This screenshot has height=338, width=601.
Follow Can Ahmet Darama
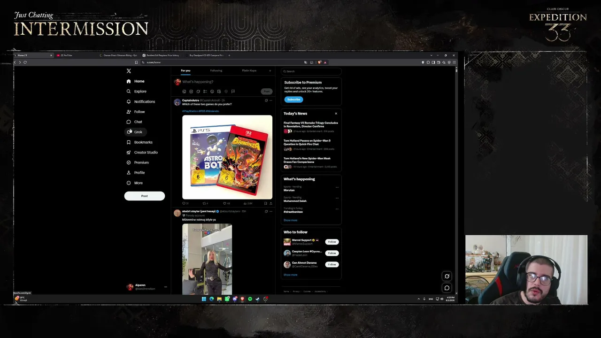tap(332, 264)
